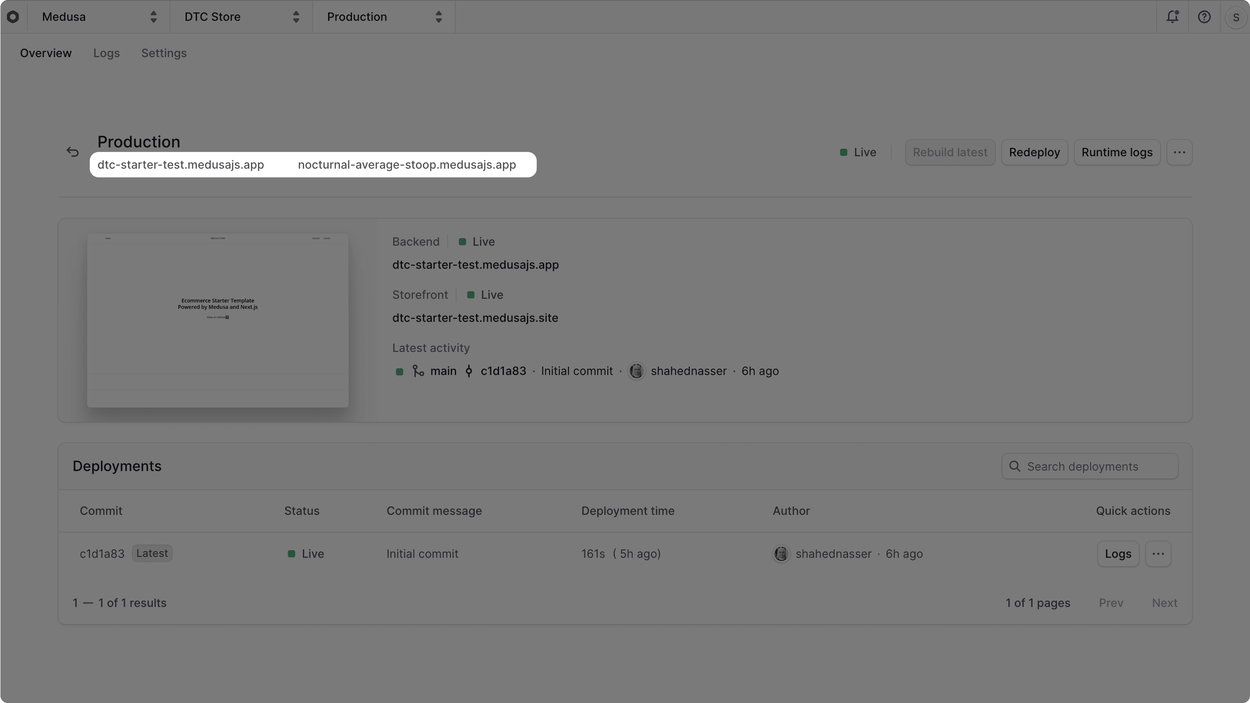The image size is (1250, 703).
Task: Switch to the Logs tab
Action: pos(106,54)
